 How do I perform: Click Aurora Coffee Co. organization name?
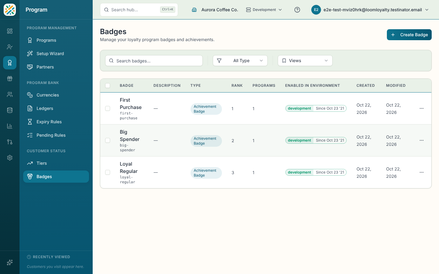click(x=220, y=10)
